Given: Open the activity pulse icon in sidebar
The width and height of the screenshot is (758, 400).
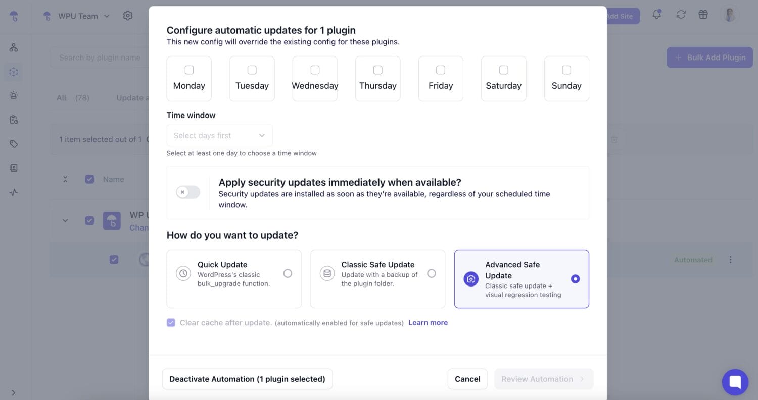Looking at the screenshot, I should pyautogui.click(x=14, y=192).
